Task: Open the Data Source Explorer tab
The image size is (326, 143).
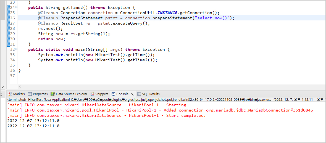Action: pyautogui.click(x=69, y=94)
